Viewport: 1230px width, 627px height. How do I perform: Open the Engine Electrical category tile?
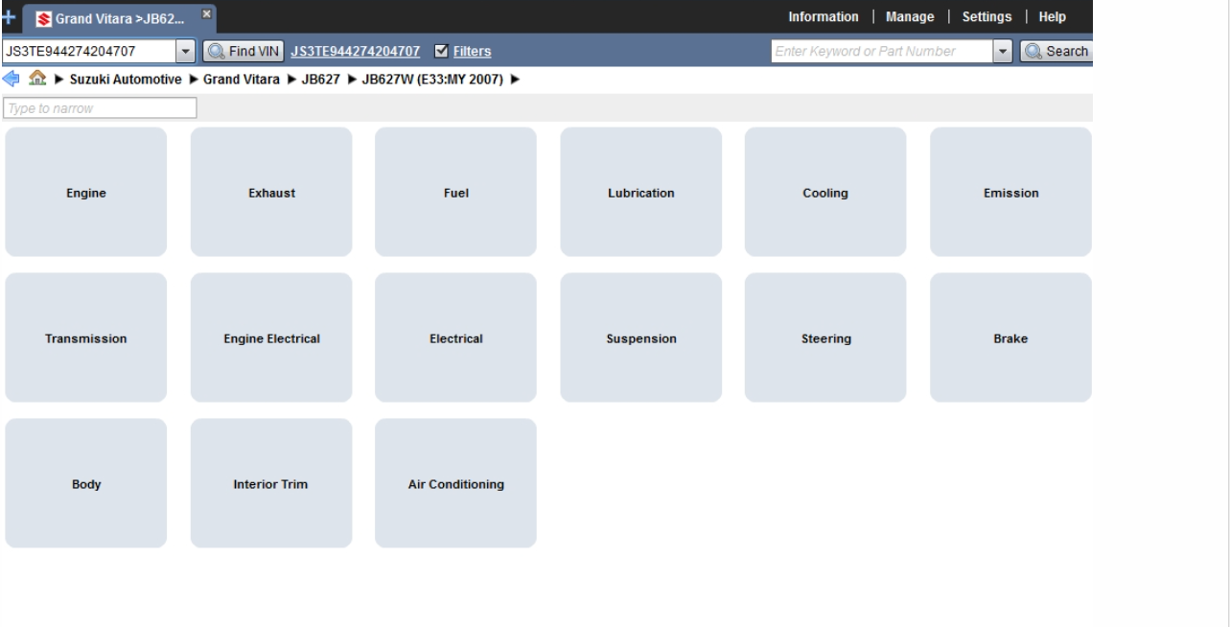(271, 338)
